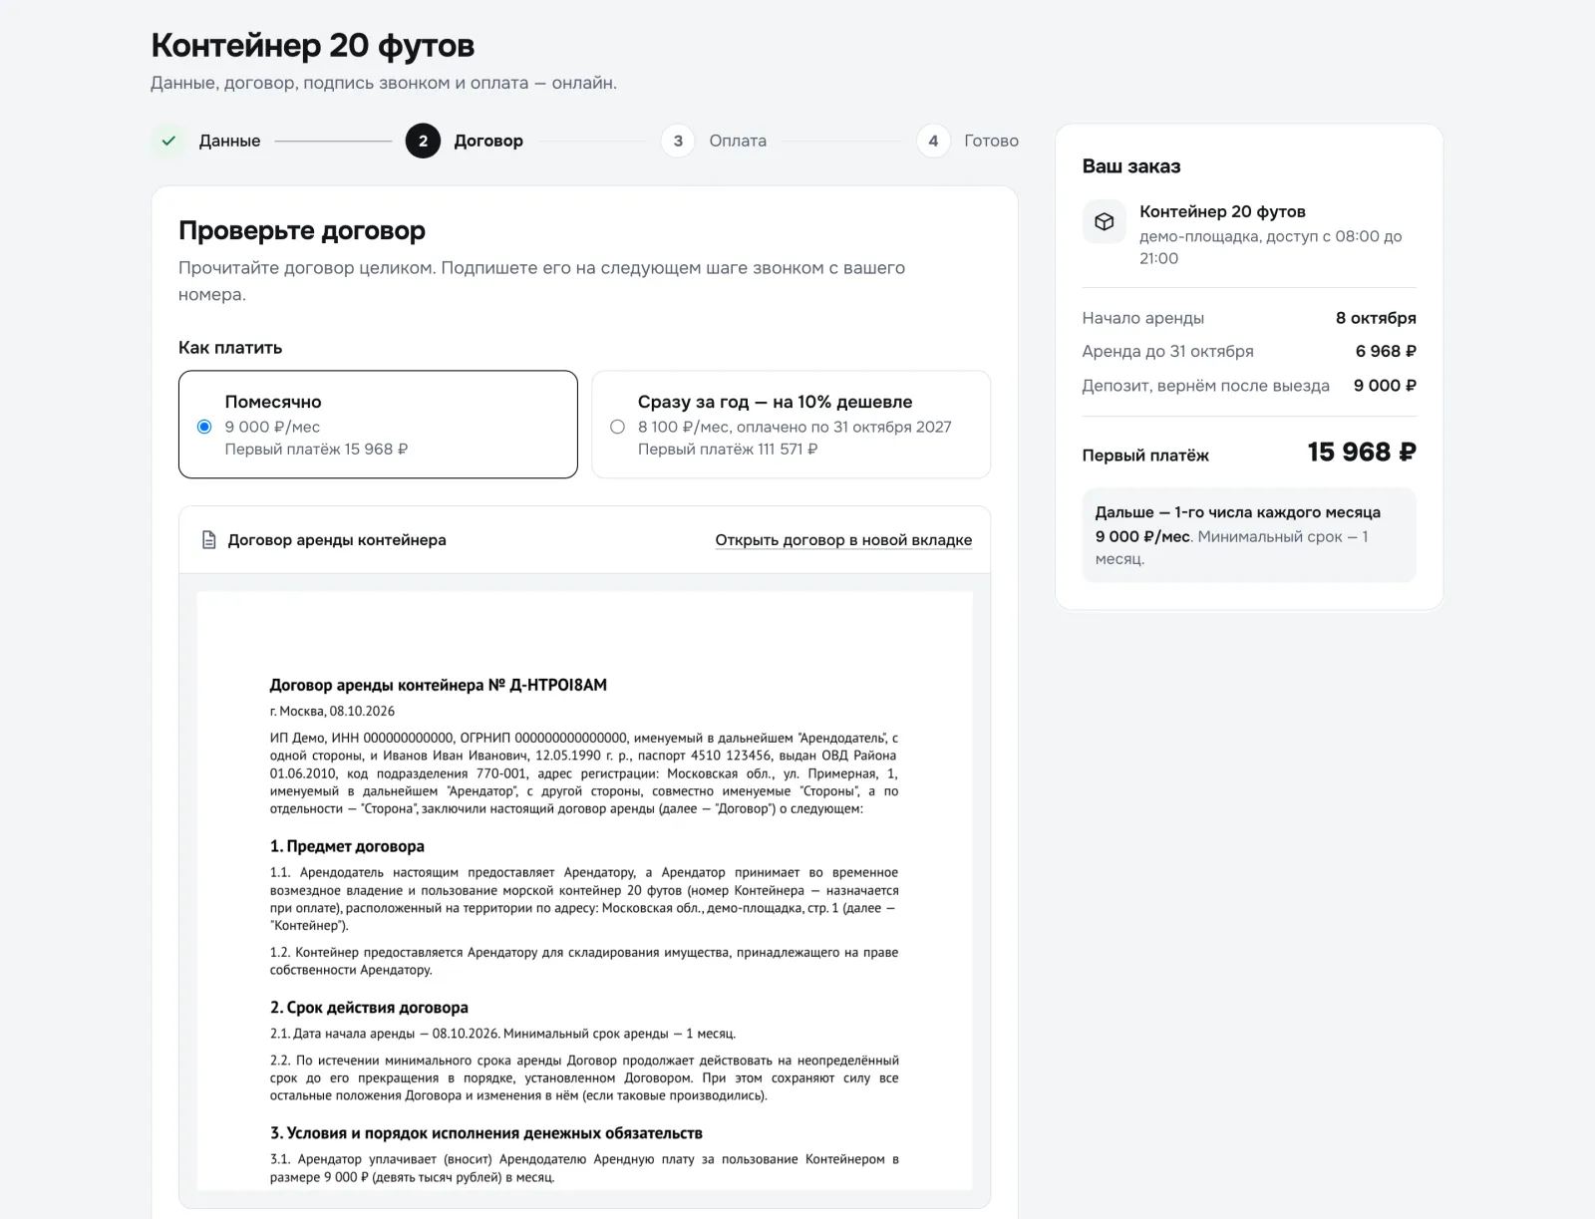This screenshot has width=1595, height=1219.
Task: Click the Дальше — 1-го числа каждого месяца note
Action: pyautogui.click(x=1249, y=535)
